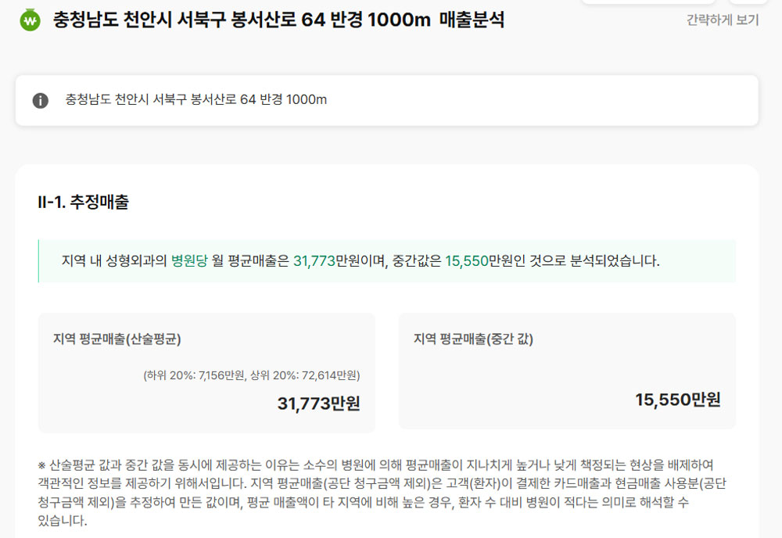782x538 pixels.
Task: Click the II-1. 추정매출 section heading
Action: 84,202
